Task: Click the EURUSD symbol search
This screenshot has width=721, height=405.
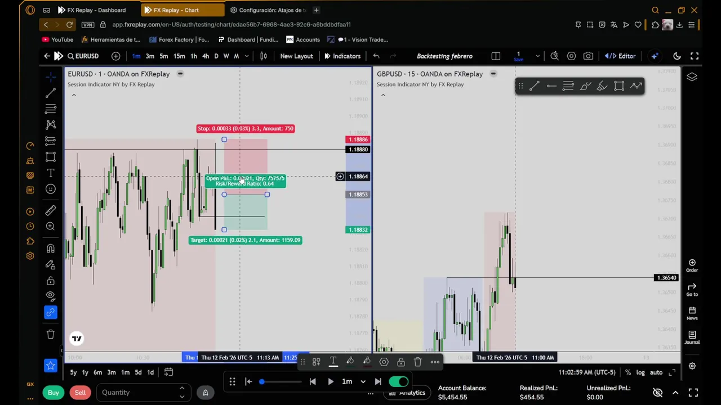Action: (83, 56)
